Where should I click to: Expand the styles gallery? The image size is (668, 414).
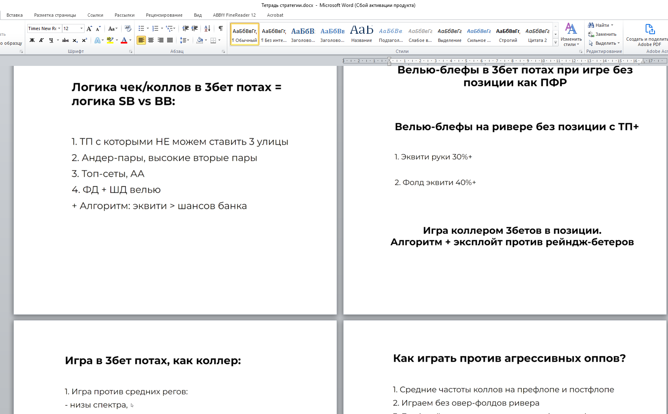pyautogui.click(x=555, y=42)
